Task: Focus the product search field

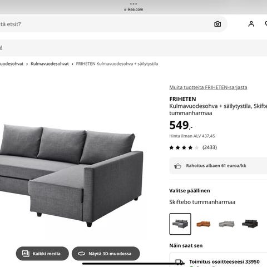Action: (105, 24)
